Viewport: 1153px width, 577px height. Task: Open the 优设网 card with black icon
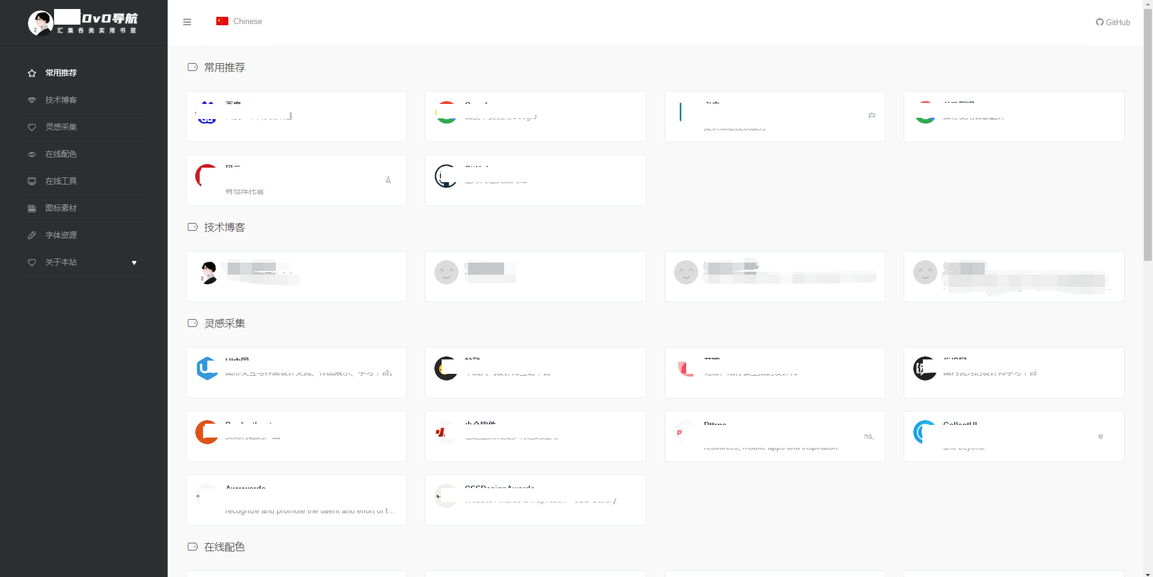tap(1014, 373)
